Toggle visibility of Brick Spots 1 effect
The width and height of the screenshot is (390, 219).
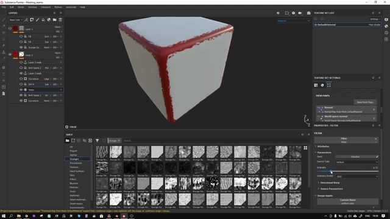coord(21,95)
